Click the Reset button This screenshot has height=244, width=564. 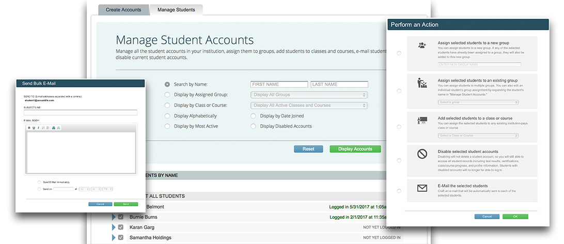click(x=308, y=149)
